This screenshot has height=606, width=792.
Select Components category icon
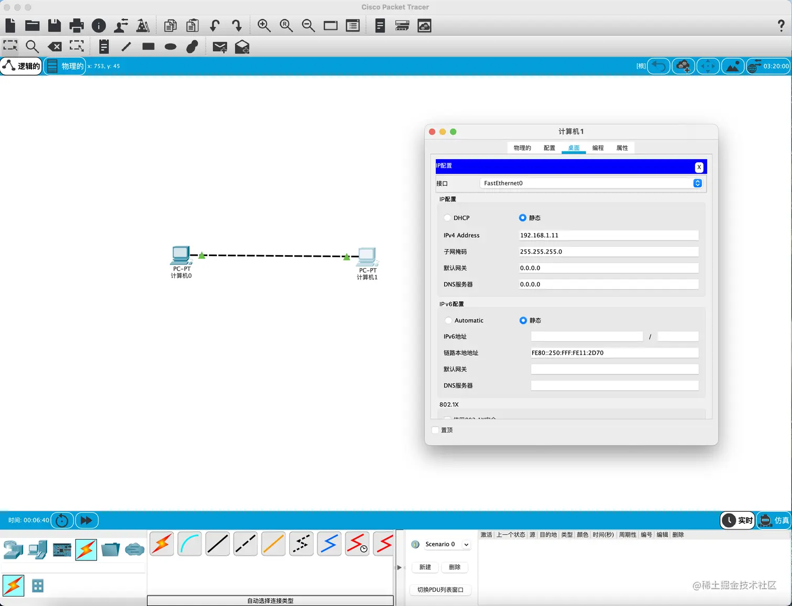62,549
